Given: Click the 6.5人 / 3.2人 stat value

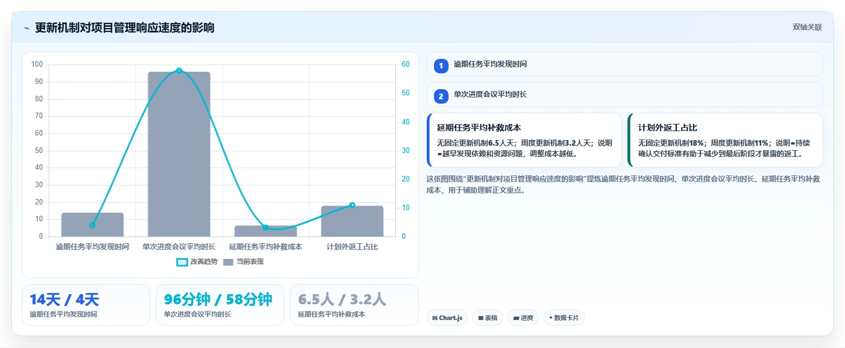Looking at the screenshot, I should tap(342, 300).
